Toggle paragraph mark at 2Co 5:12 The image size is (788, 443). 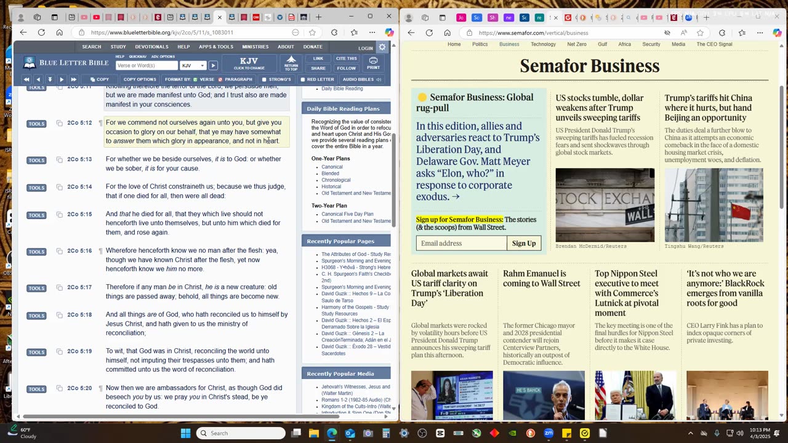(100, 123)
